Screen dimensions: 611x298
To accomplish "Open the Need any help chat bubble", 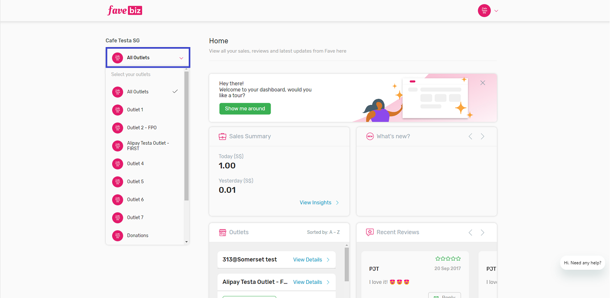I will click(582, 263).
